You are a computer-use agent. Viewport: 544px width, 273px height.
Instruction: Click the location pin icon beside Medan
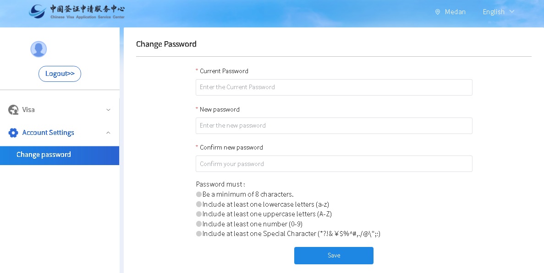(x=438, y=12)
